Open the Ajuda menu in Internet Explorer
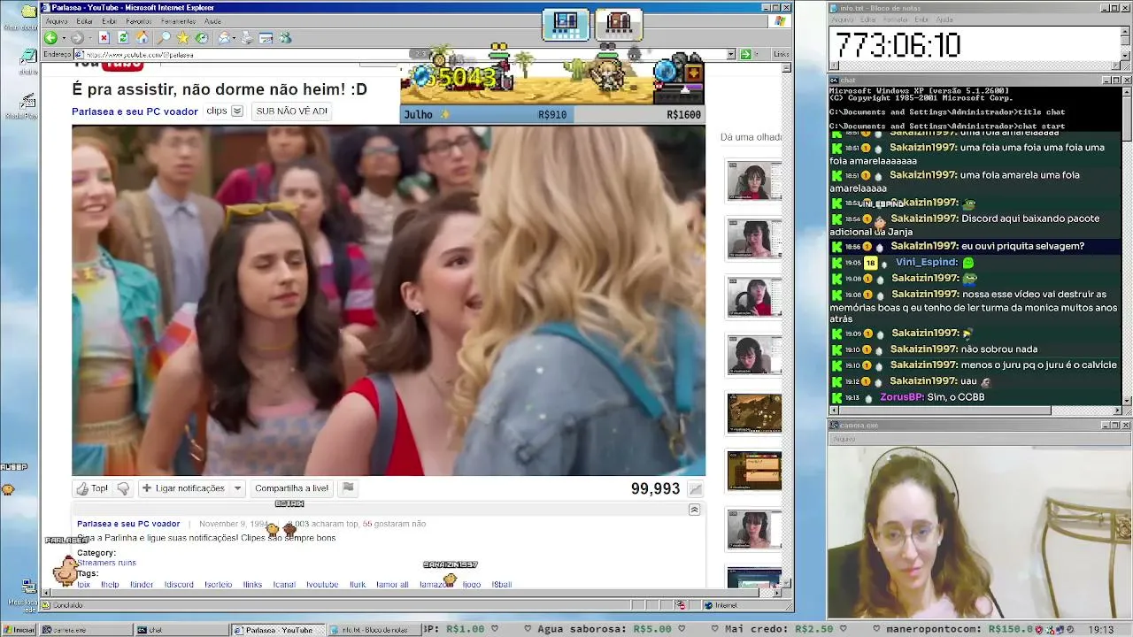Screen dimensions: 1133x637 pos(213,20)
